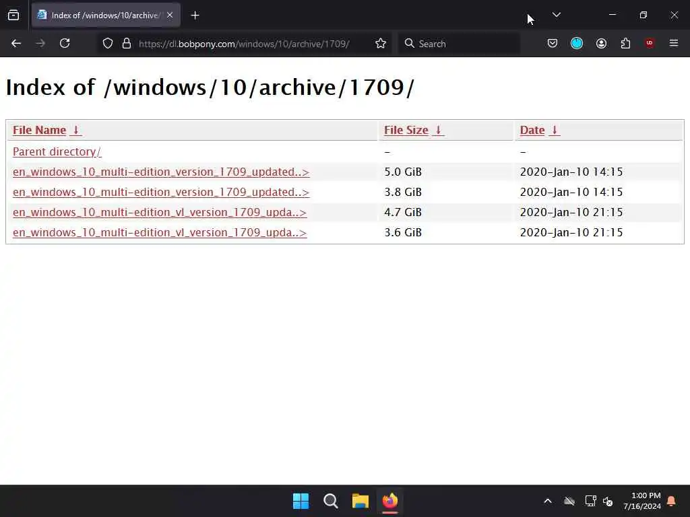Image resolution: width=690 pixels, height=517 pixels.
Task: Click Firefox icon in taskbar
Action: coord(390,501)
